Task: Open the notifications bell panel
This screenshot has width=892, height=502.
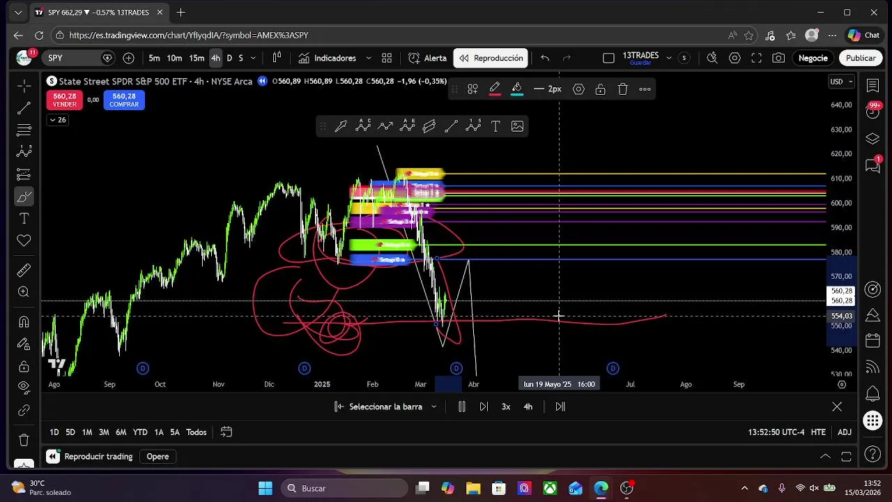Action: pos(872,394)
